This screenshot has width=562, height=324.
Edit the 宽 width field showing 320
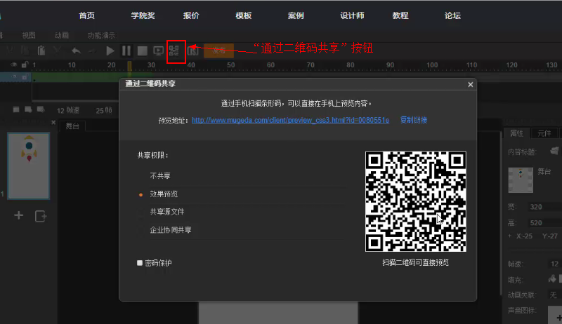pos(544,207)
